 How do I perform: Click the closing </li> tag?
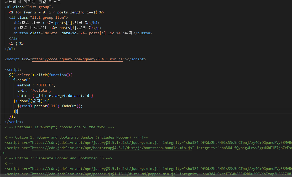click(x=14, y=38)
